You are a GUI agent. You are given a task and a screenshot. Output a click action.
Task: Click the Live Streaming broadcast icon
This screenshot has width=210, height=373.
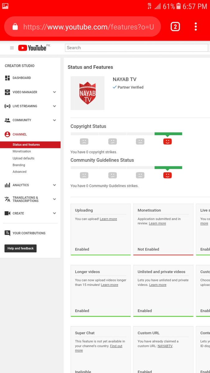7,106
